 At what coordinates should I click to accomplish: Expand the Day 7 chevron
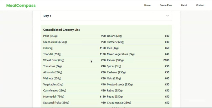pos(167,16)
